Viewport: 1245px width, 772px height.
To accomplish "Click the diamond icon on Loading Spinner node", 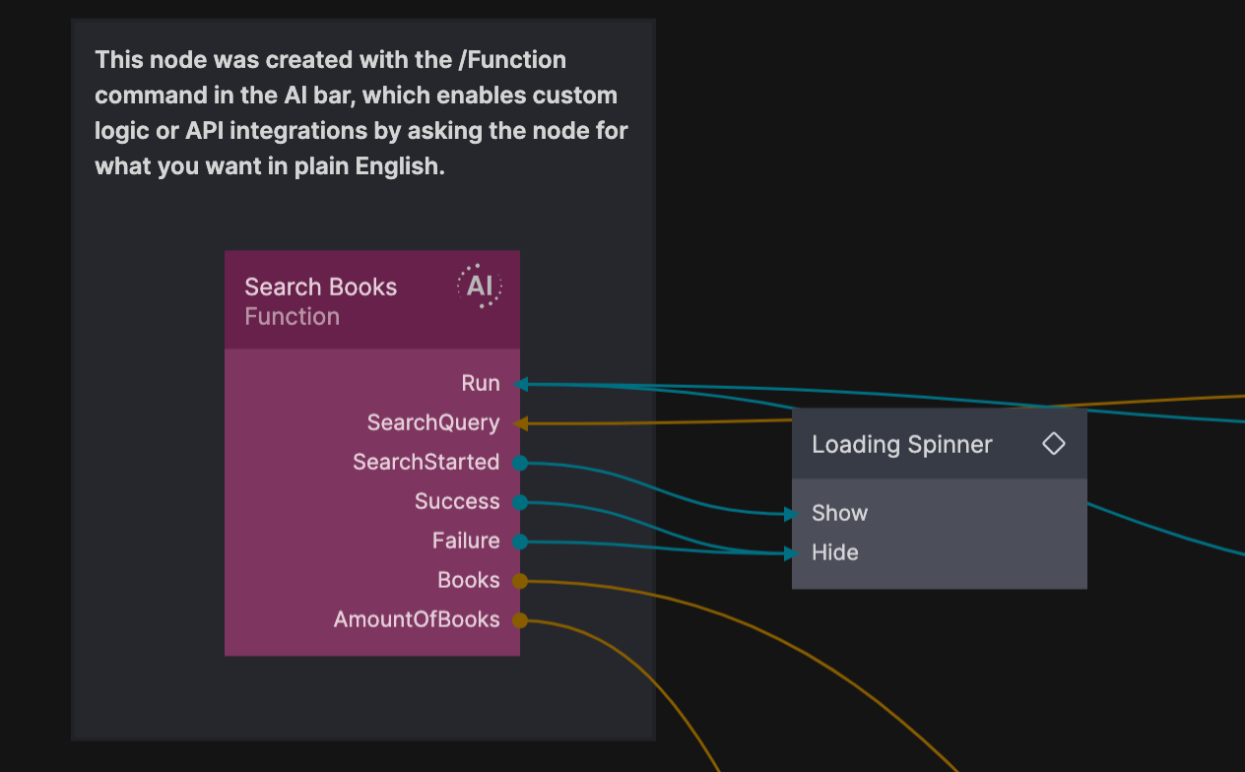I will 1053,444.
